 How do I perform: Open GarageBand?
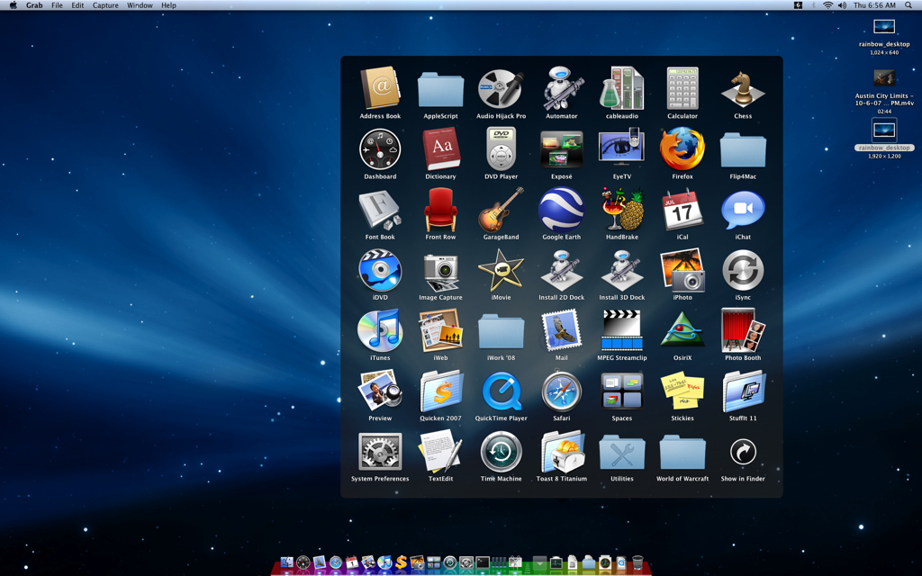(x=501, y=209)
